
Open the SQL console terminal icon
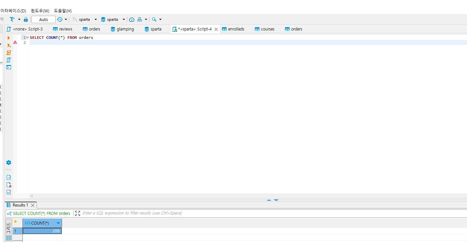pos(9,67)
